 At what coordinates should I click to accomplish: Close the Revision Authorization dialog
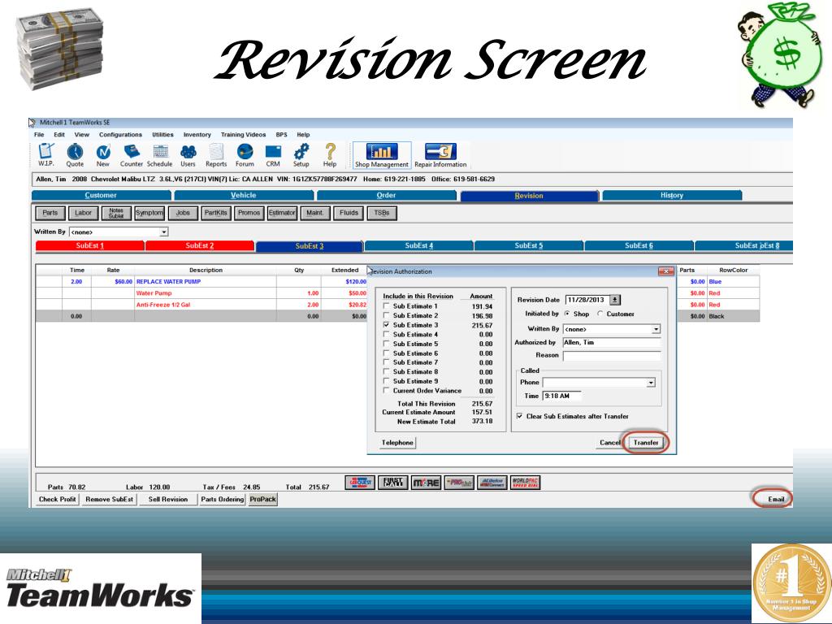coord(666,271)
